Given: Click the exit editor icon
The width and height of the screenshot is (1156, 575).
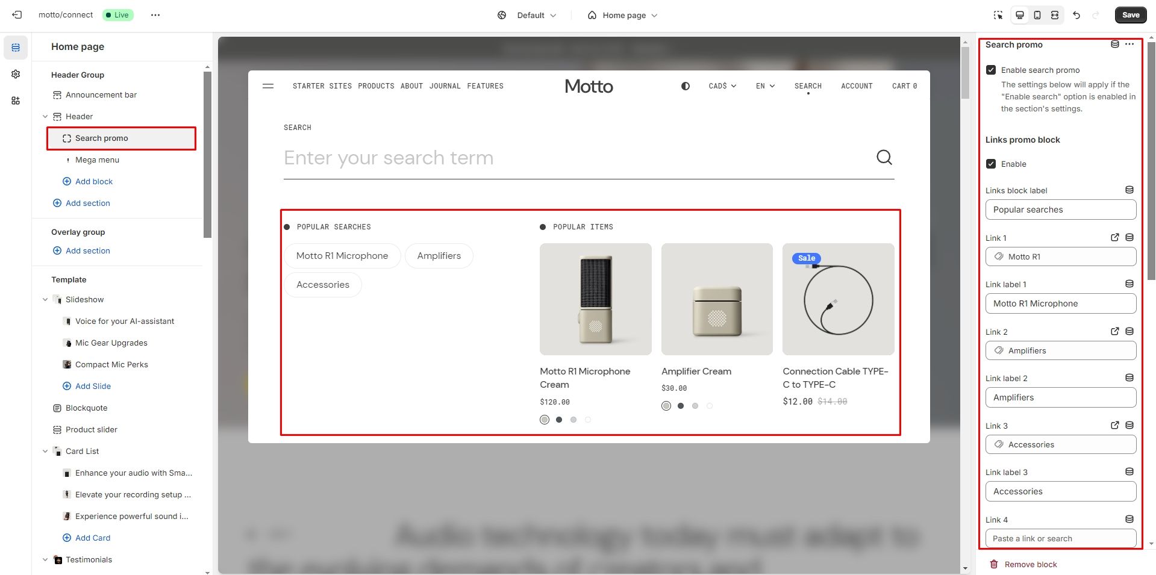Looking at the screenshot, I should coord(17,15).
